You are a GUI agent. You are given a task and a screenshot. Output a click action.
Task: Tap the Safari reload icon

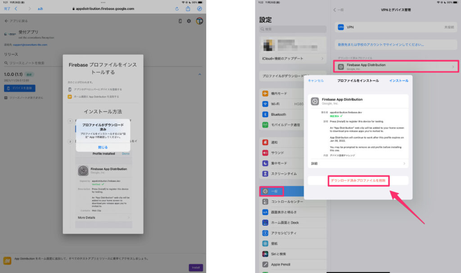pos(177,9)
